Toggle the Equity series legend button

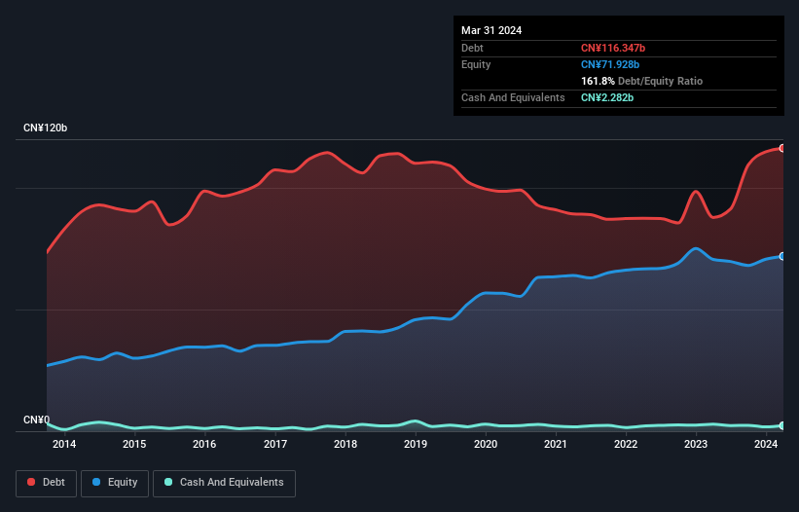[x=115, y=483]
